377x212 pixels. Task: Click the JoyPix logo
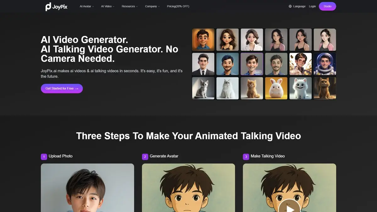(x=56, y=6)
